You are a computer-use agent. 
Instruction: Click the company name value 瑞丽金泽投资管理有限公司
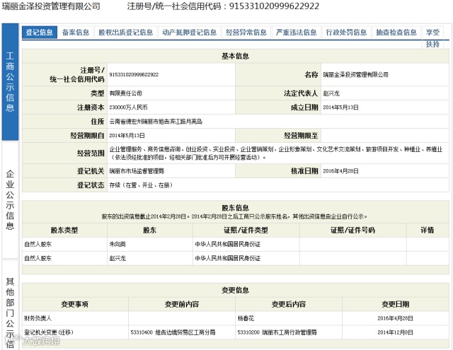point(355,75)
